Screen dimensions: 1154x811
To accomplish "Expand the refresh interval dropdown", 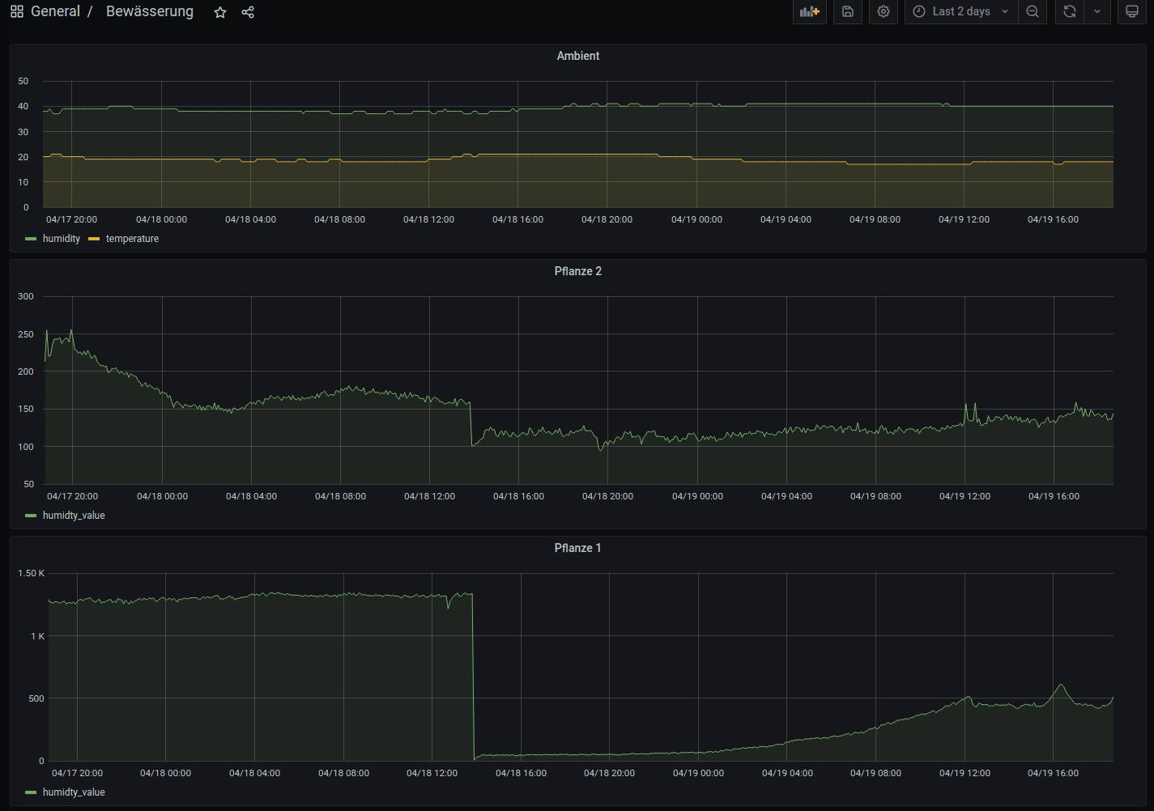I will point(1097,11).
